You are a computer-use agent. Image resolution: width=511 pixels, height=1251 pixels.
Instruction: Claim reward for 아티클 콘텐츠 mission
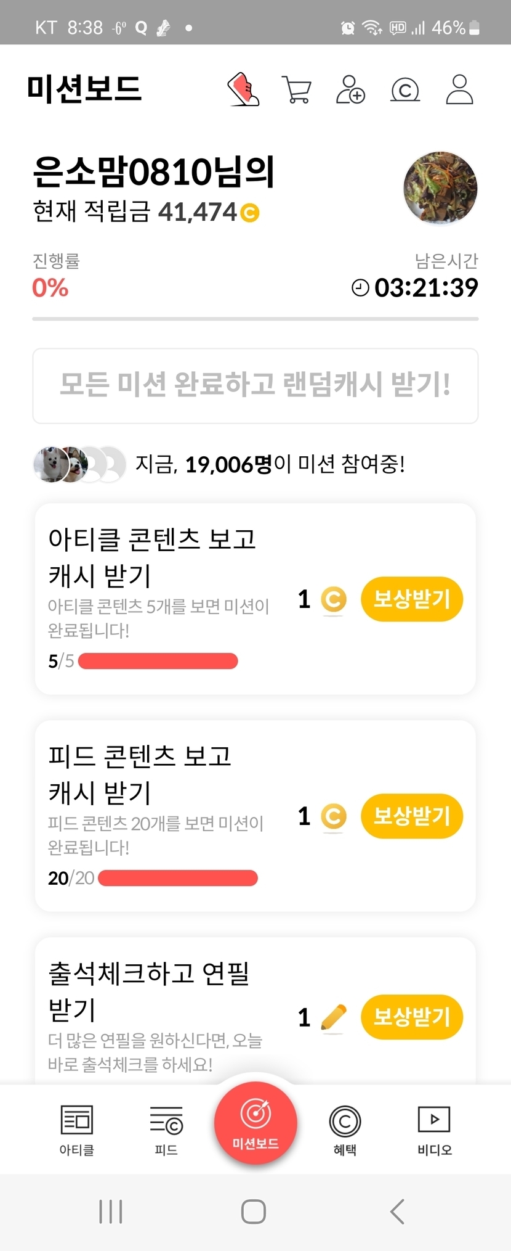coord(411,599)
